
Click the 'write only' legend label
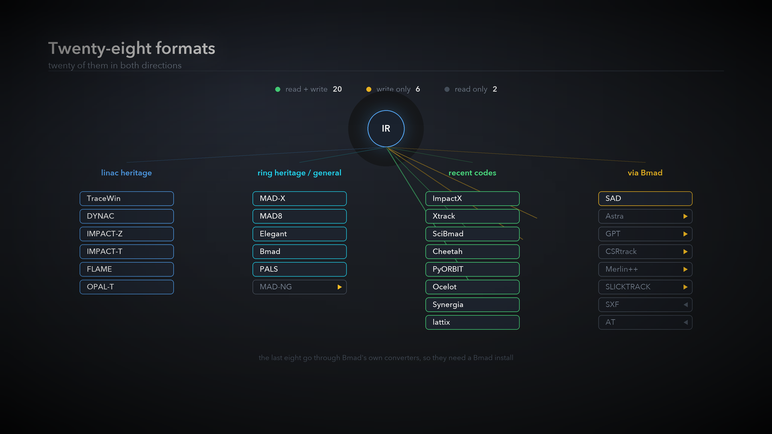pos(394,89)
